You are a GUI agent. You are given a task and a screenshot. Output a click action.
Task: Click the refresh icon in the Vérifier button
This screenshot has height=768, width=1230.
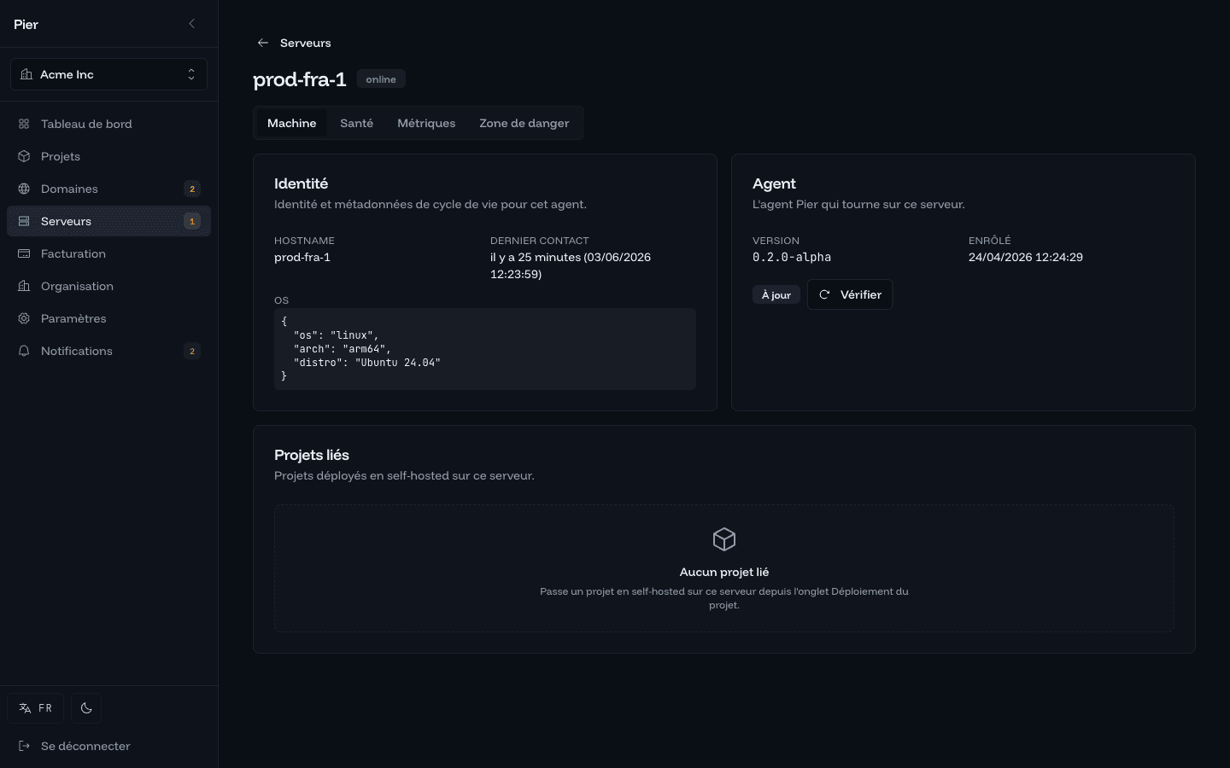tap(824, 294)
